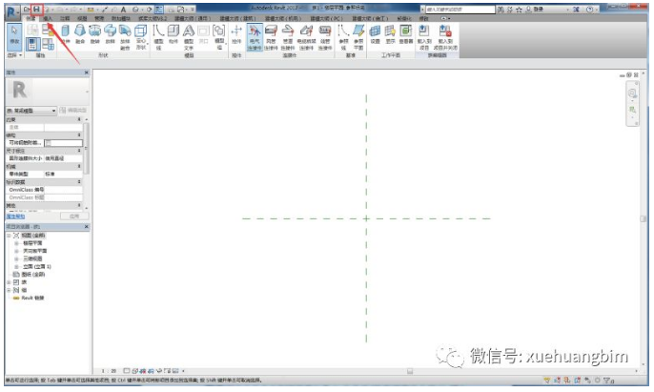Click the drawing area horizontal scrollbar handle
The width and height of the screenshot is (654, 392).
[410, 371]
